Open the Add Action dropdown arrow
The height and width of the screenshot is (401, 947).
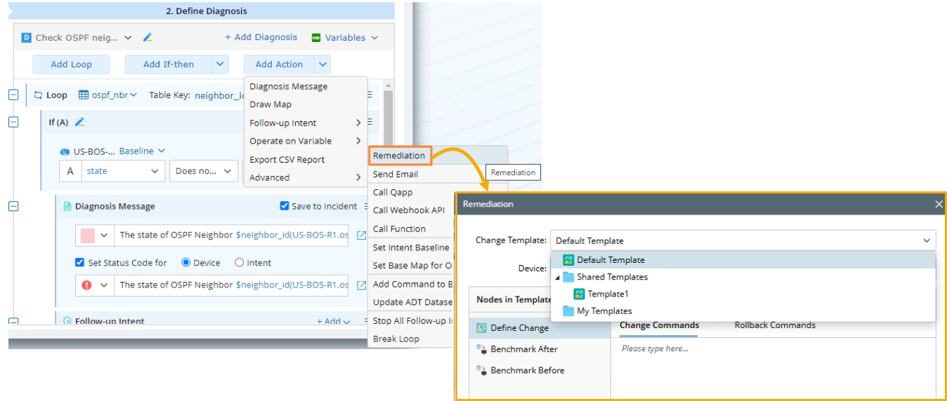[x=322, y=64]
